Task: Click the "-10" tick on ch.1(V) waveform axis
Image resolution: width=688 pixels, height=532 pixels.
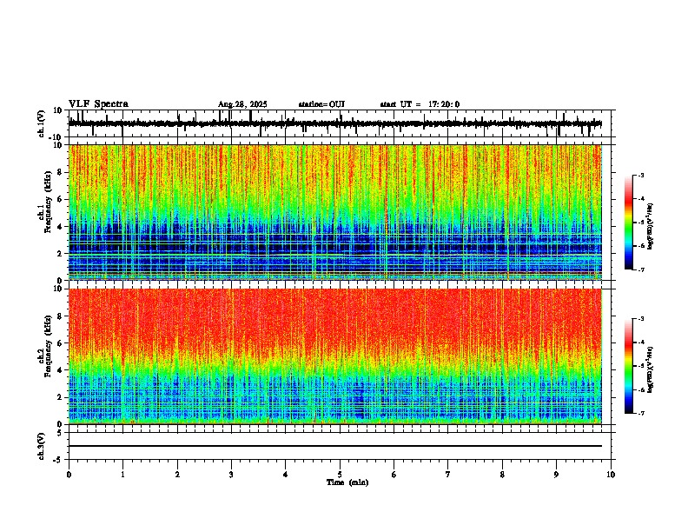Action: 56,137
